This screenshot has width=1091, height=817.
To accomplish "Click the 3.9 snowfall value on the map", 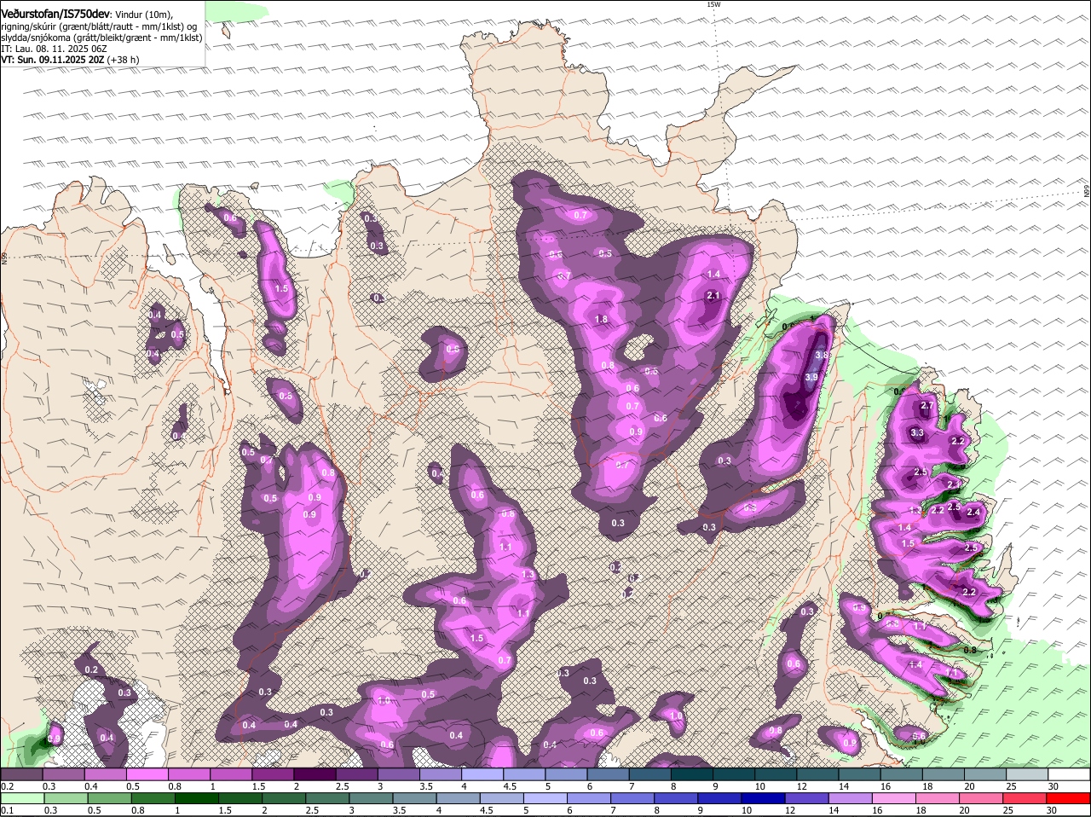I will pos(811,377).
